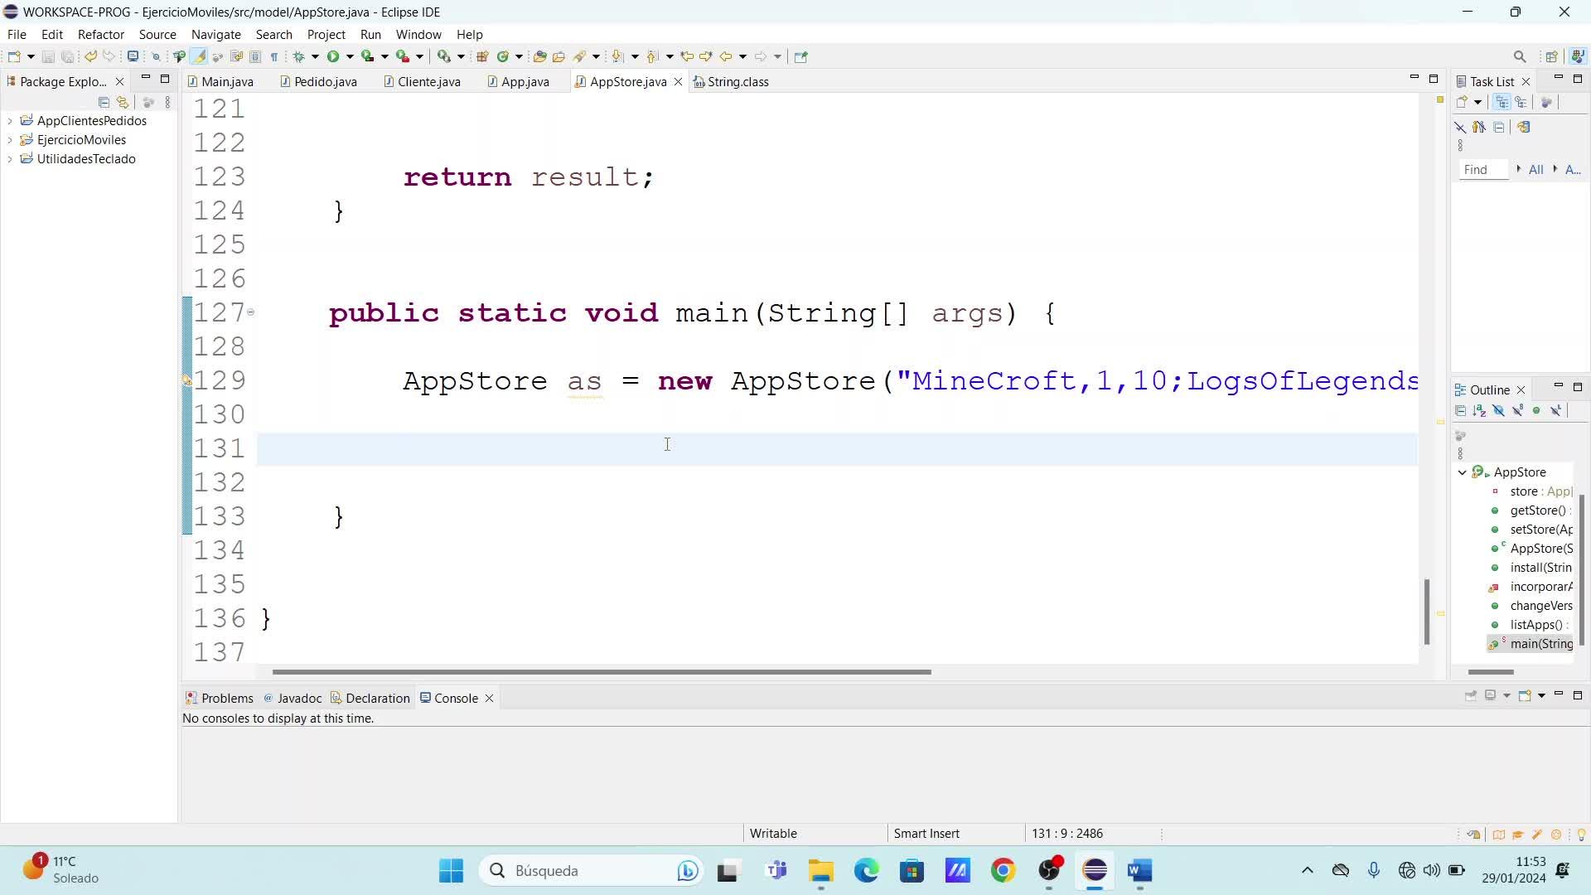This screenshot has width=1591, height=895.
Task: Sort Outline members alphabetically
Action: click(x=1479, y=411)
